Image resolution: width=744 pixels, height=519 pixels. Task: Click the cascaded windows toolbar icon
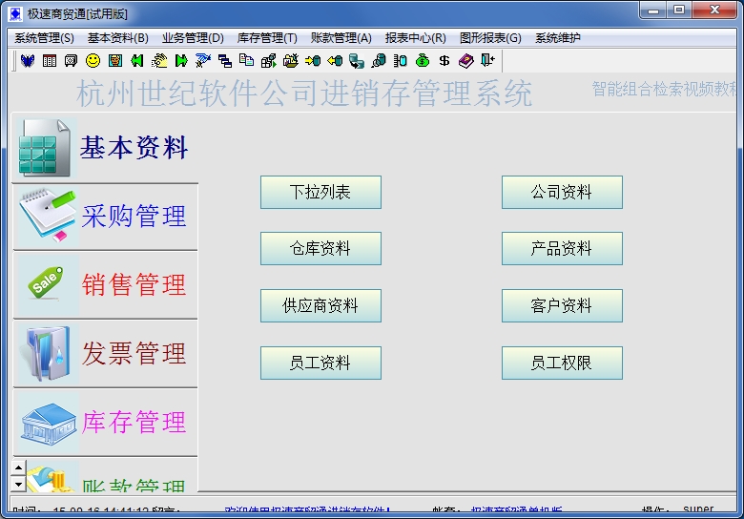coord(225,60)
